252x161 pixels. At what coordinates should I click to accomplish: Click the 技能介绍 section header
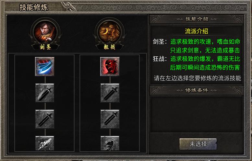197,19
